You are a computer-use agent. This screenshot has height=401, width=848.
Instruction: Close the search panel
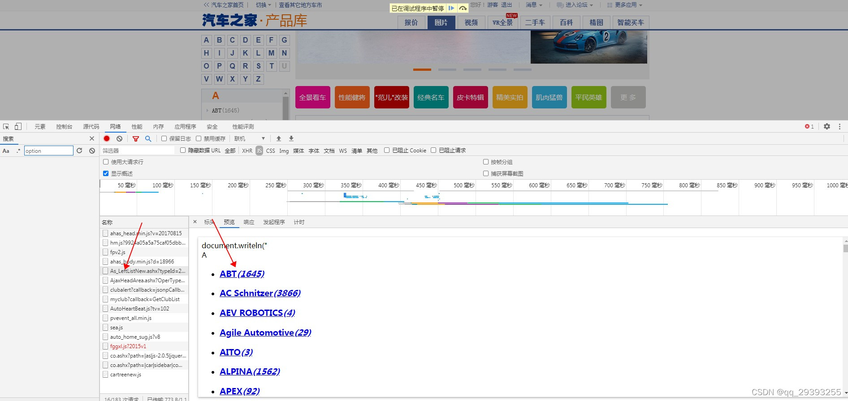click(x=92, y=139)
